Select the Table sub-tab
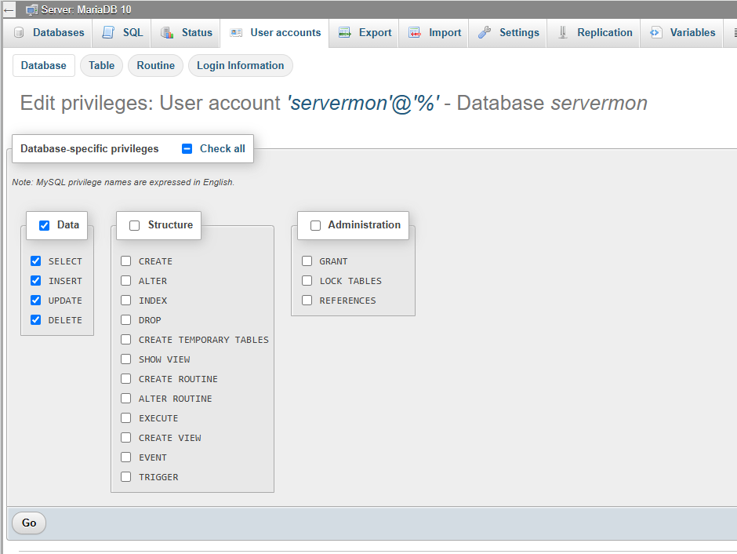737x554 pixels. [x=101, y=65]
